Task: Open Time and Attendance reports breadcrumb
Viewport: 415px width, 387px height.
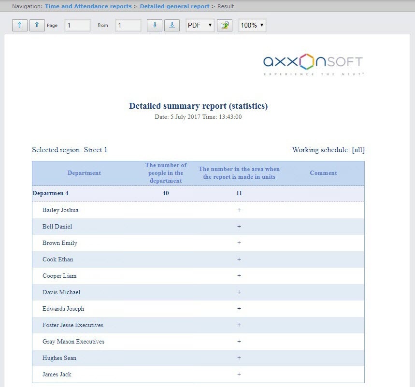Action: pos(88,6)
